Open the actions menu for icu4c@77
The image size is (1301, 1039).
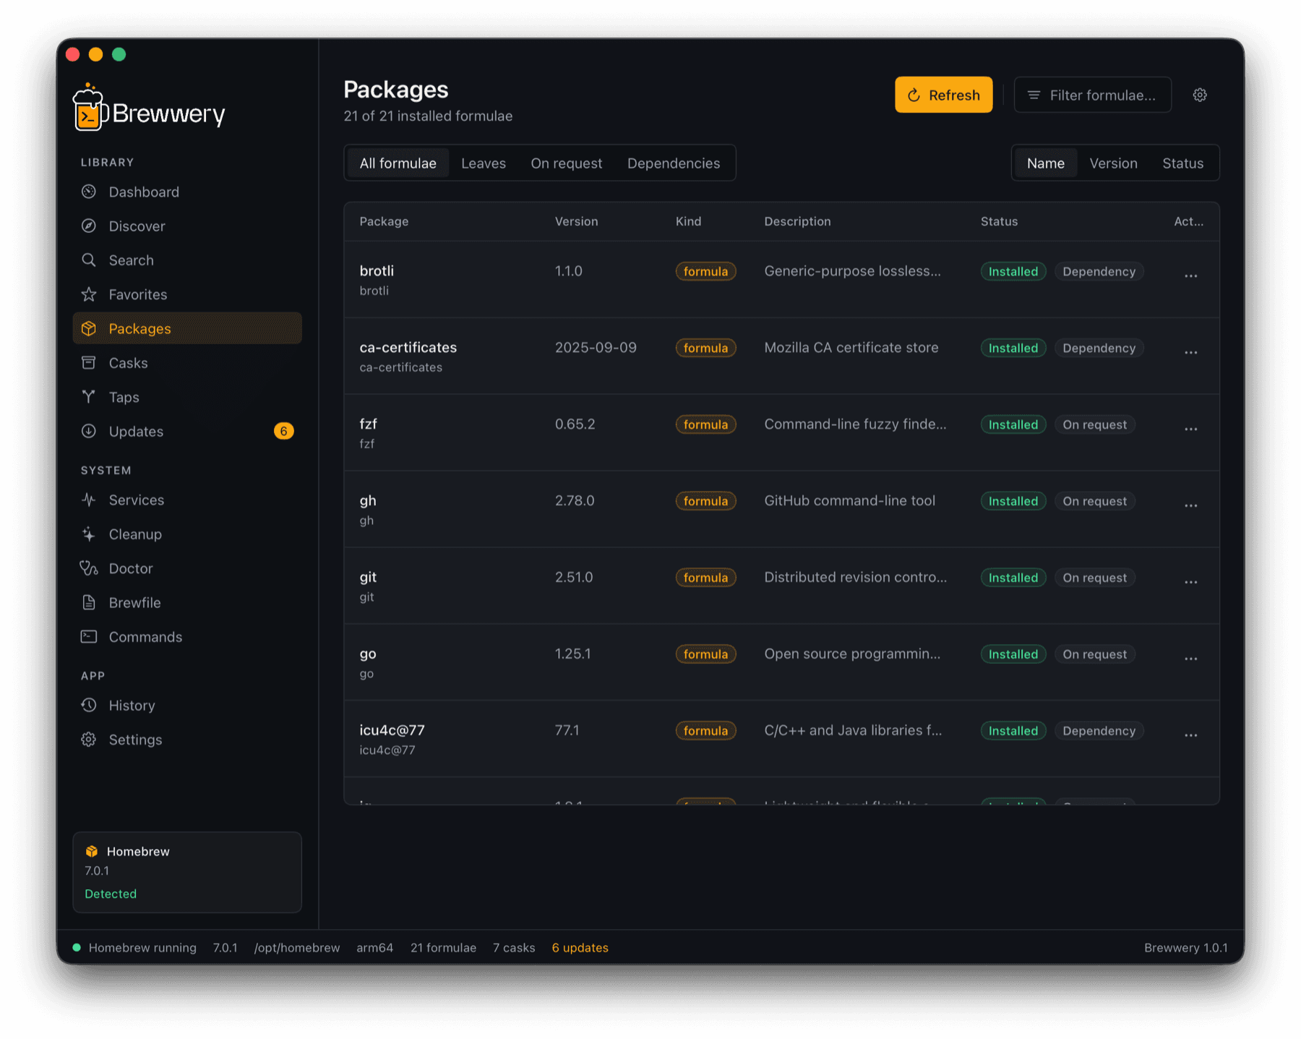pyautogui.click(x=1190, y=735)
